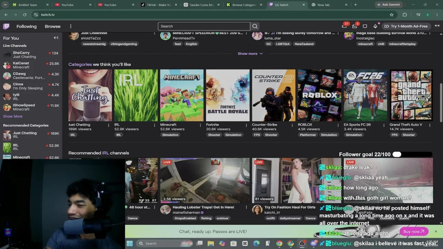Select the Platformer tag under ROBLOX
Image resolution: width=443 pixels, height=249 pixels.
308,135
